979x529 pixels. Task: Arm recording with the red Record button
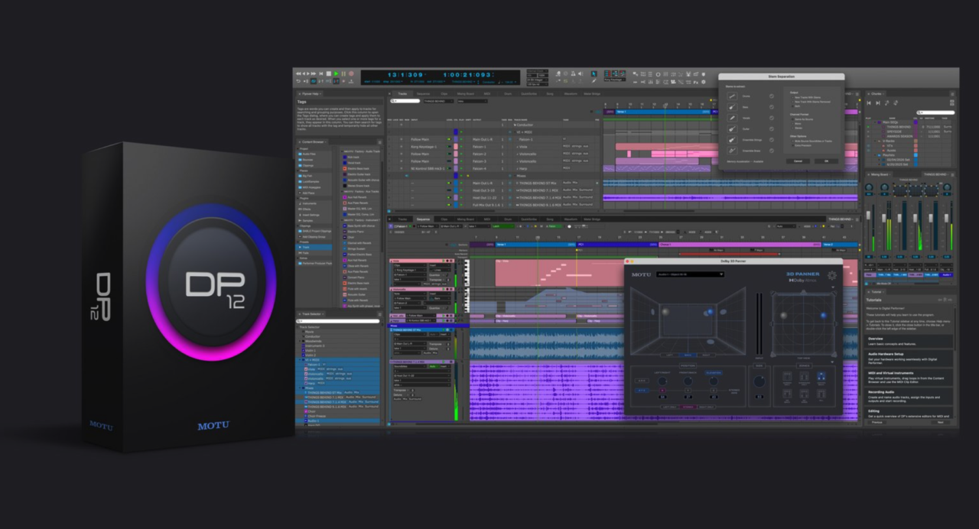point(351,73)
